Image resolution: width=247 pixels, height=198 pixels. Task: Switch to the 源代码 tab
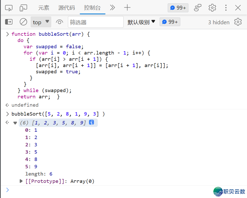[66, 8]
